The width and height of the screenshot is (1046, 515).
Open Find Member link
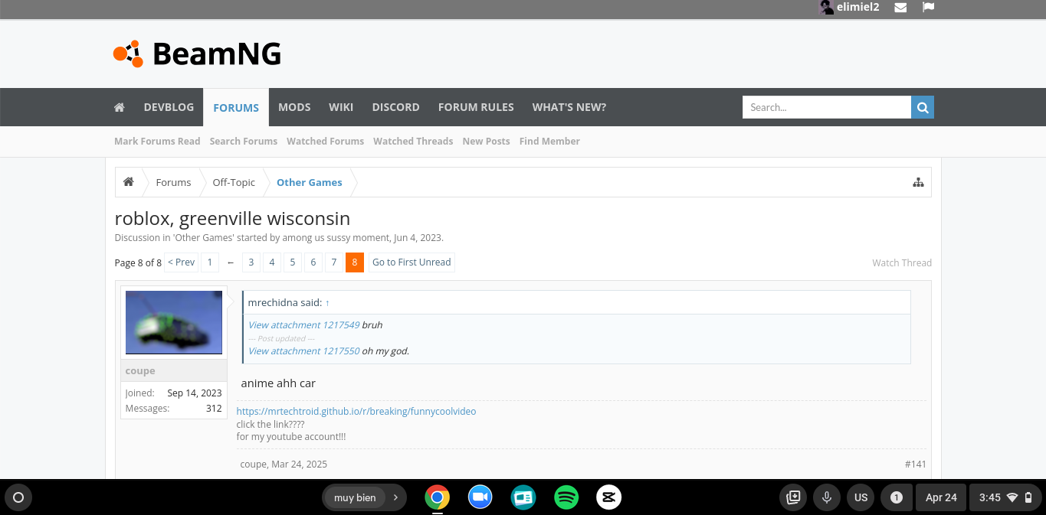(x=549, y=141)
